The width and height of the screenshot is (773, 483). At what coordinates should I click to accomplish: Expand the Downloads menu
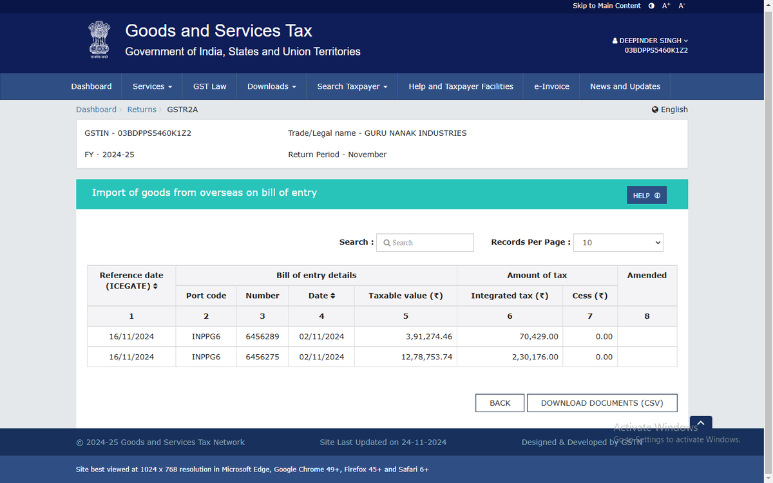click(x=271, y=86)
